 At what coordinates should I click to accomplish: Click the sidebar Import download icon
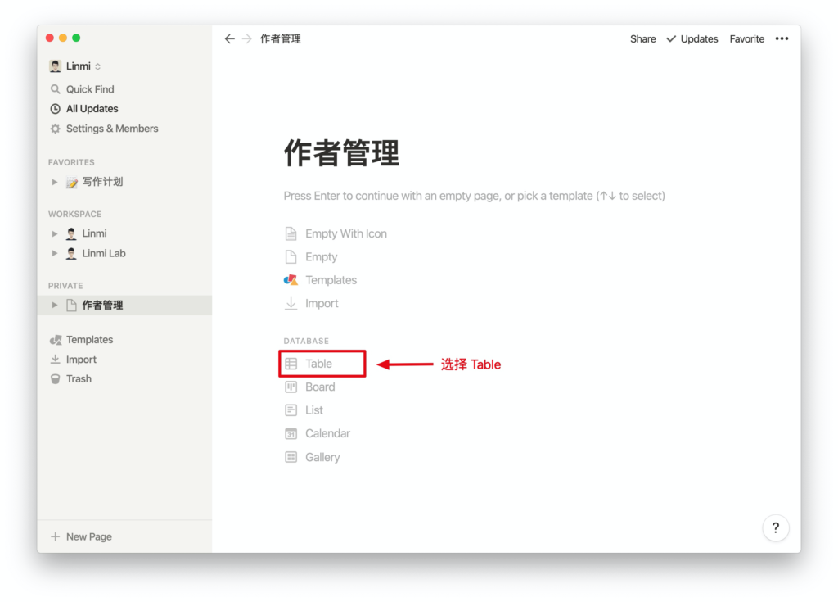point(55,359)
